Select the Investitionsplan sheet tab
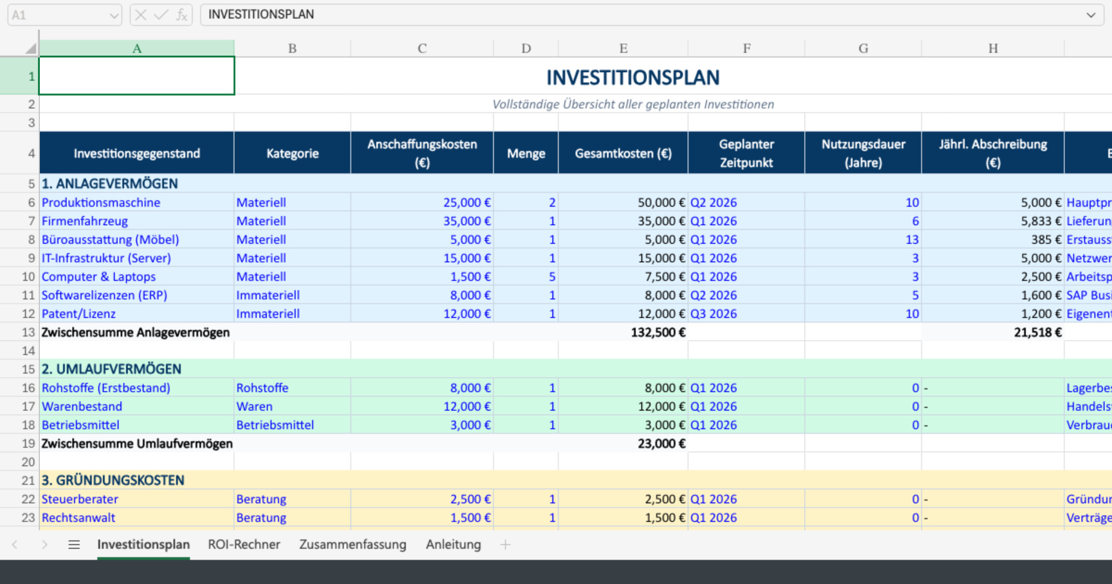Viewport: 1112px width, 584px height. 144,545
